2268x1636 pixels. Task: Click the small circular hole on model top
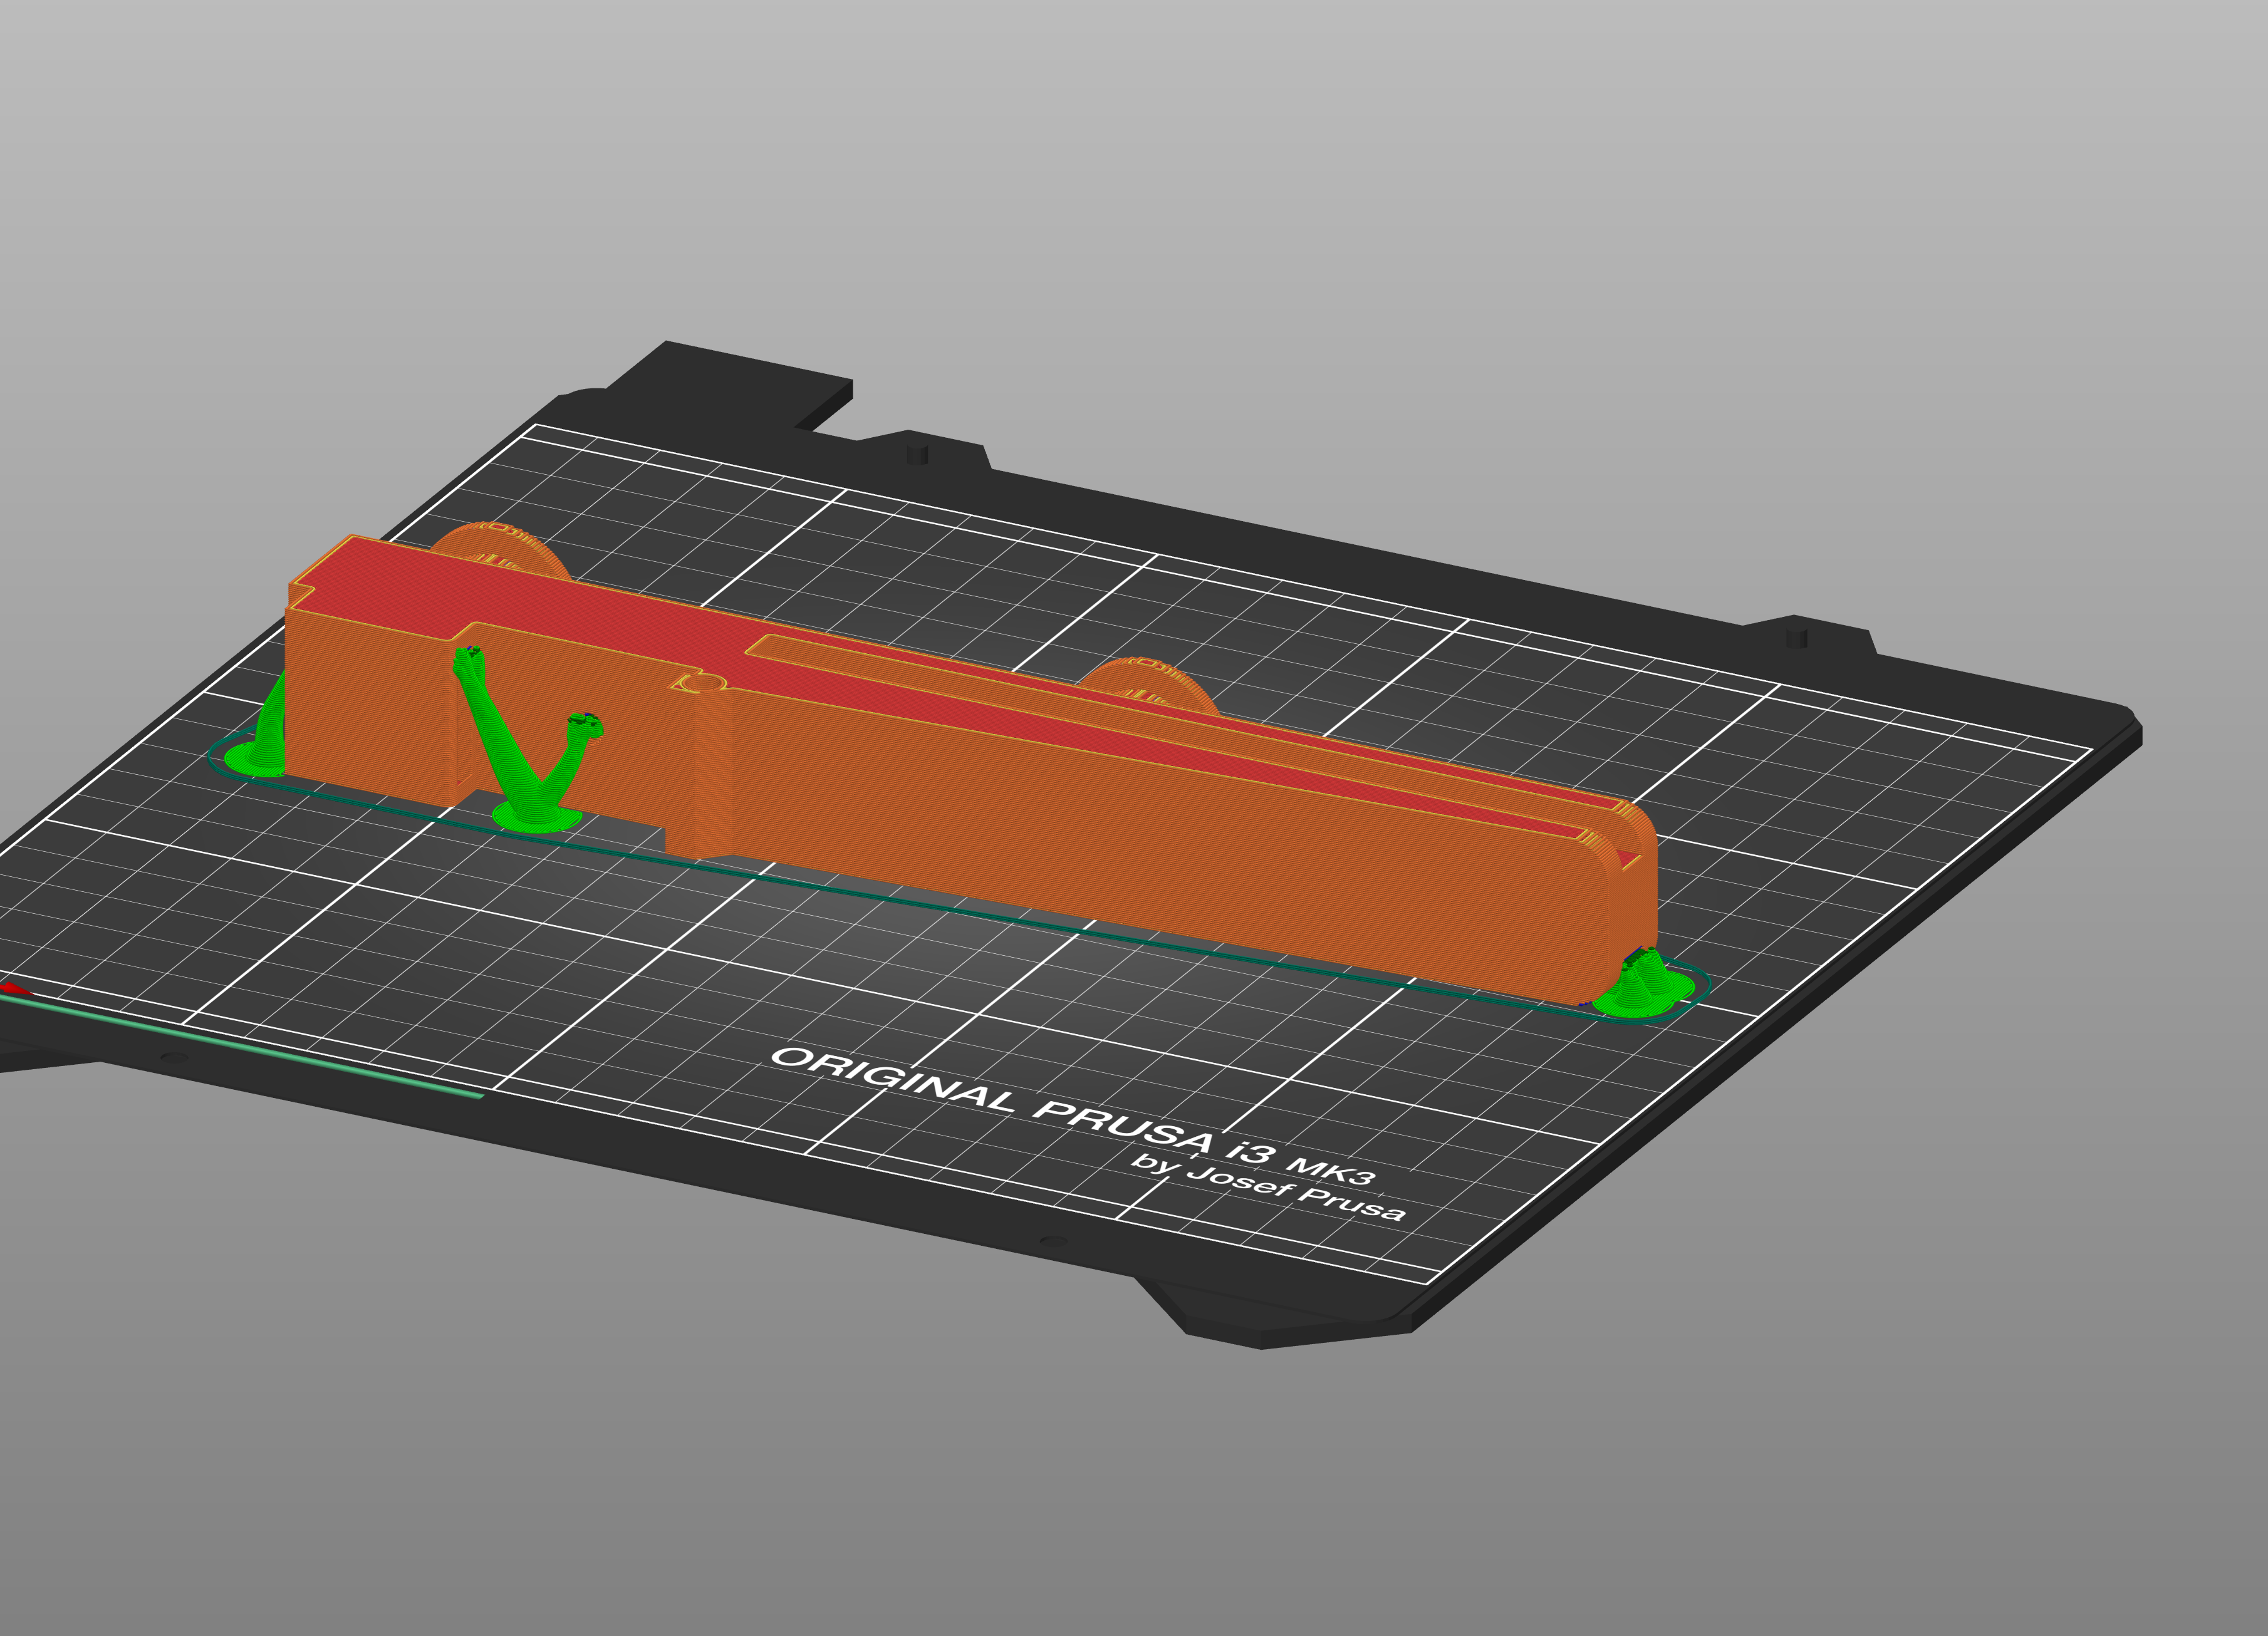coord(703,683)
